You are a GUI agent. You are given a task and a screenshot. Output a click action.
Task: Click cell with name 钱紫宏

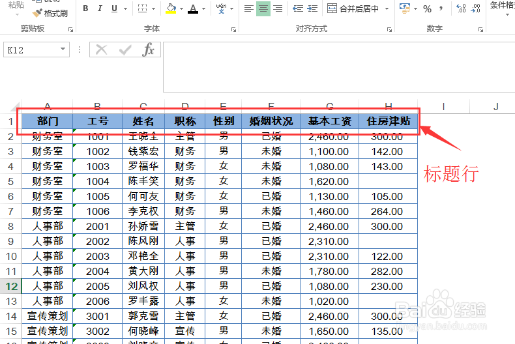click(143, 151)
